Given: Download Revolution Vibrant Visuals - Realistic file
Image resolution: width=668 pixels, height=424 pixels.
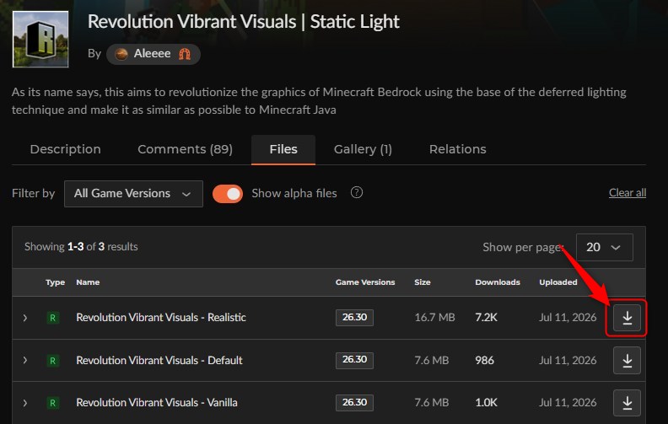Looking at the screenshot, I should click(x=627, y=318).
